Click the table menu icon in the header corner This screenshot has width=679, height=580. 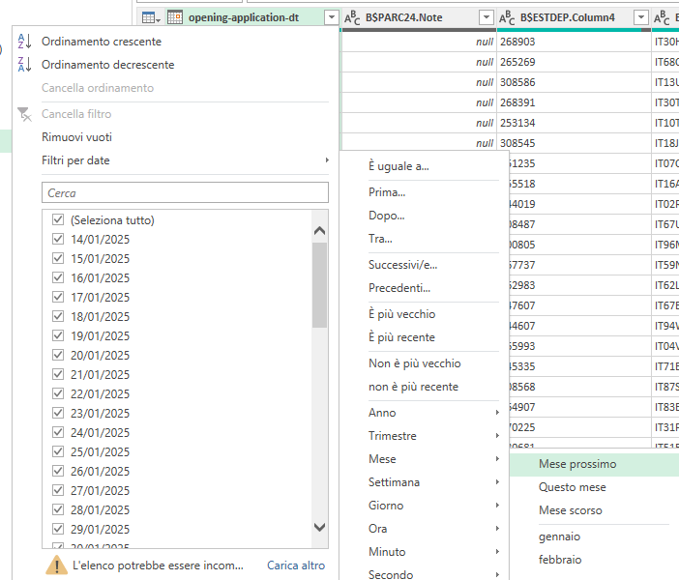point(151,17)
